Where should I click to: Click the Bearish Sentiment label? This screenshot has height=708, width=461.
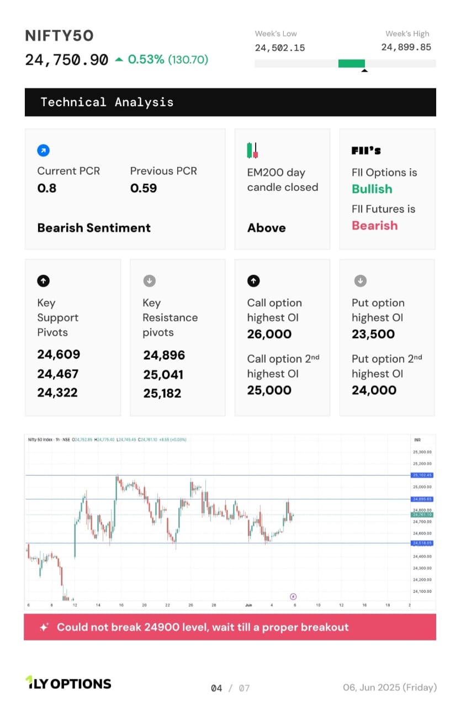[94, 228]
